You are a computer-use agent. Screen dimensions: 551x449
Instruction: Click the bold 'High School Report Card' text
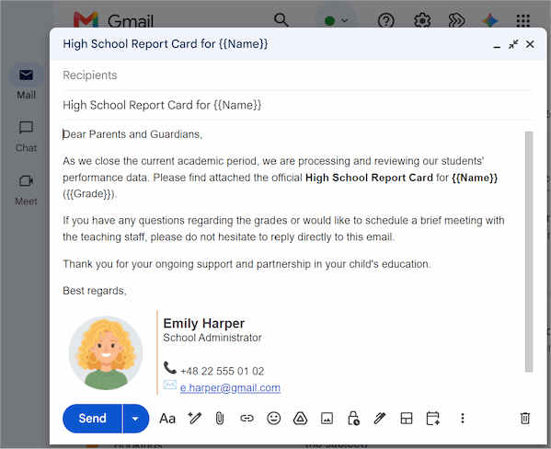[x=369, y=178]
